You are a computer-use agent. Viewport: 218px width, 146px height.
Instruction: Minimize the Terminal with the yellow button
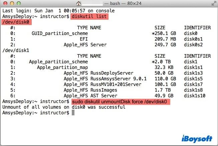(x=12, y=4)
